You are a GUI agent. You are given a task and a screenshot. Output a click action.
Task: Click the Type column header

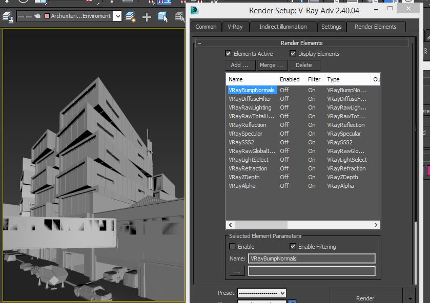[347, 79]
